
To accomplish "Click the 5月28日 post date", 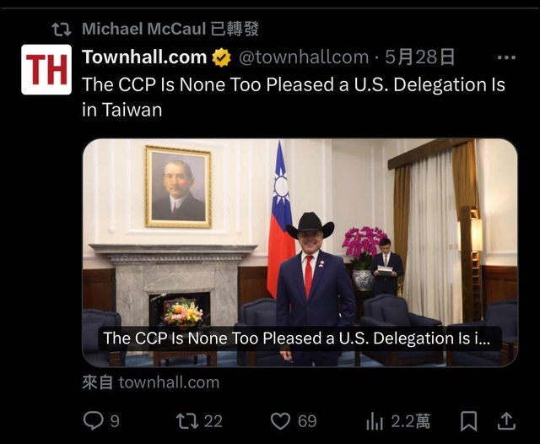I will click(x=420, y=57).
